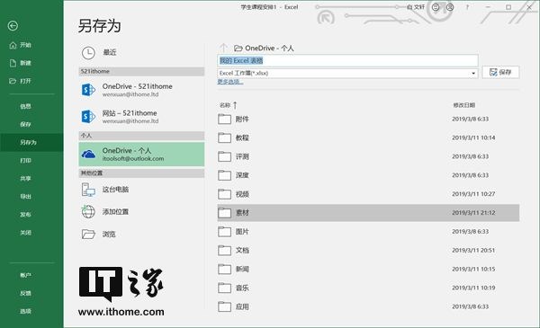Sort by the 修改日期 column header
This screenshot has height=328, width=540.
pos(463,105)
